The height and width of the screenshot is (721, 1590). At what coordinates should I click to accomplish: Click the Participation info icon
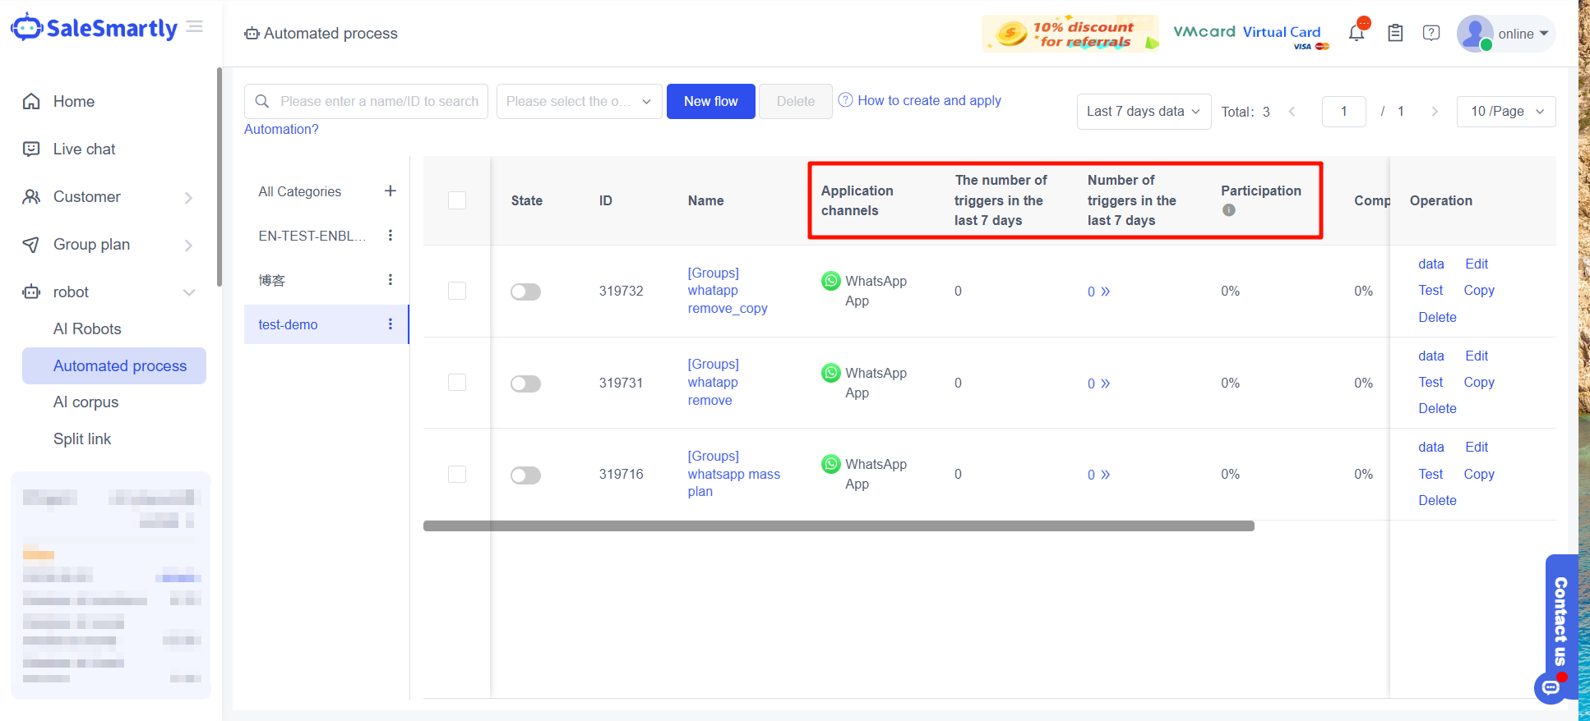(x=1229, y=210)
